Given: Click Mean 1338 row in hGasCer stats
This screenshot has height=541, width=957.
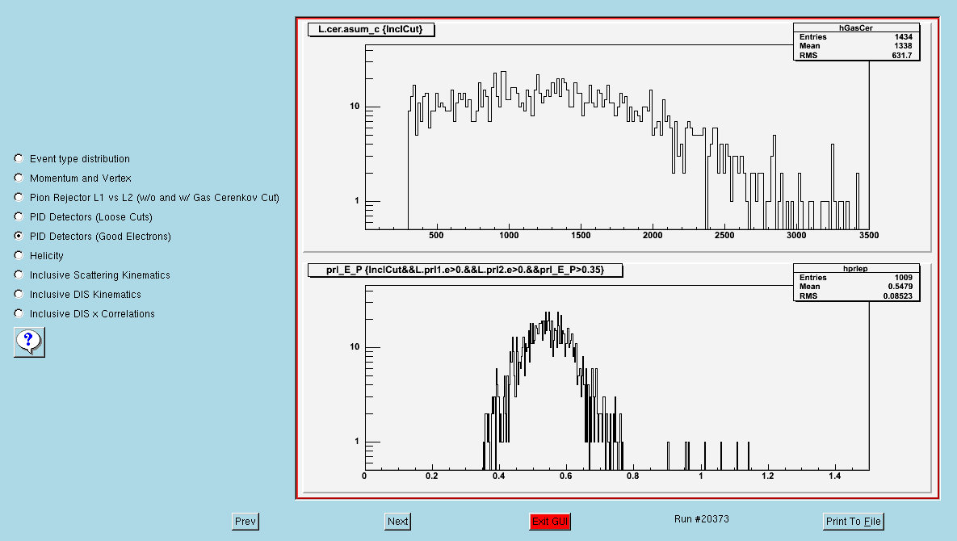Looking at the screenshot, I should [x=856, y=46].
